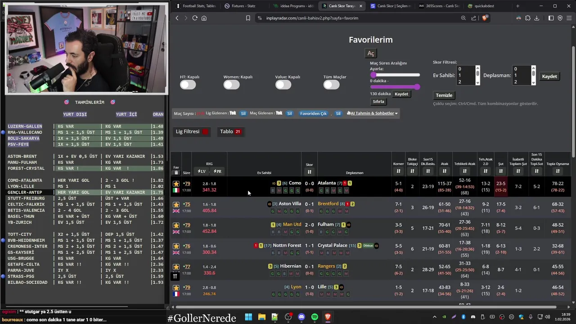Viewport: 576px width, 324px height.
Task: Sort RXG by PR button
Action: point(217,171)
